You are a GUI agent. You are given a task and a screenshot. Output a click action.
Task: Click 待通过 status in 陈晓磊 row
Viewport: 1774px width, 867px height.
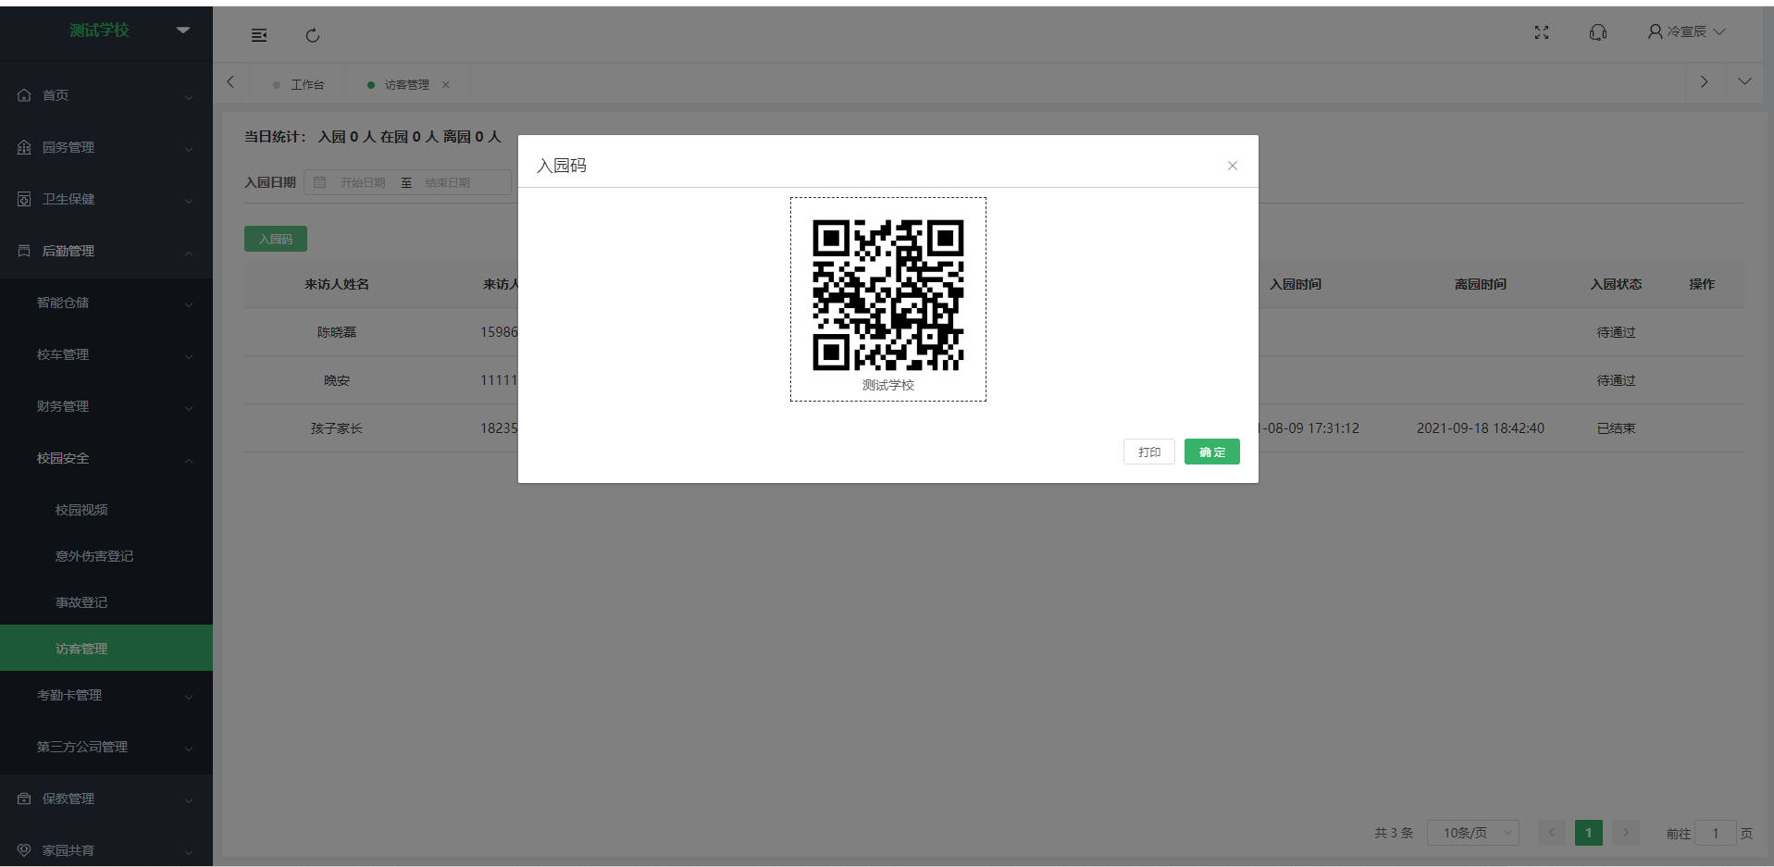[1616, 332]
